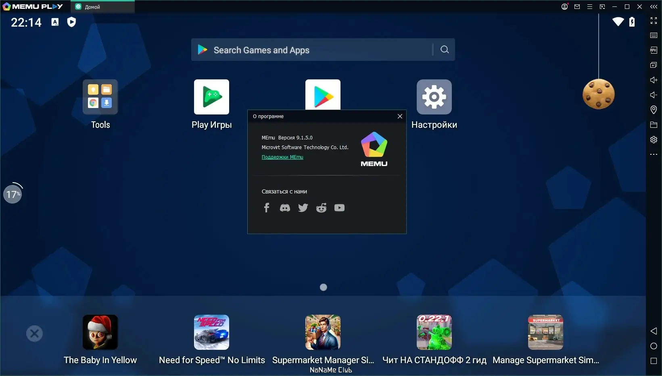This screenshot has width=662, height=376.
Task: Click the battery charging status icon
Action: [x=632, y=22]
